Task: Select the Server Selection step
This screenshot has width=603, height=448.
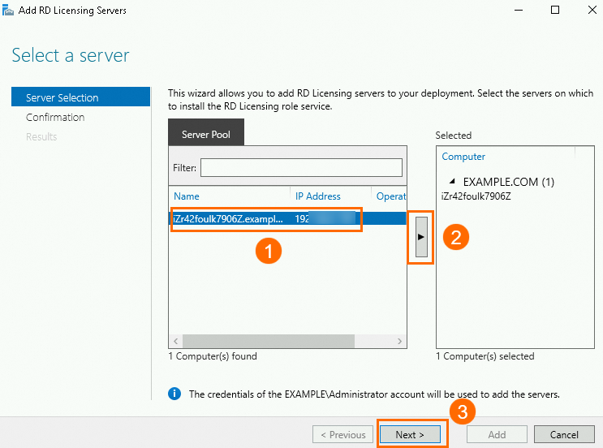Action: pyautogui.click(x=81, y=97)
